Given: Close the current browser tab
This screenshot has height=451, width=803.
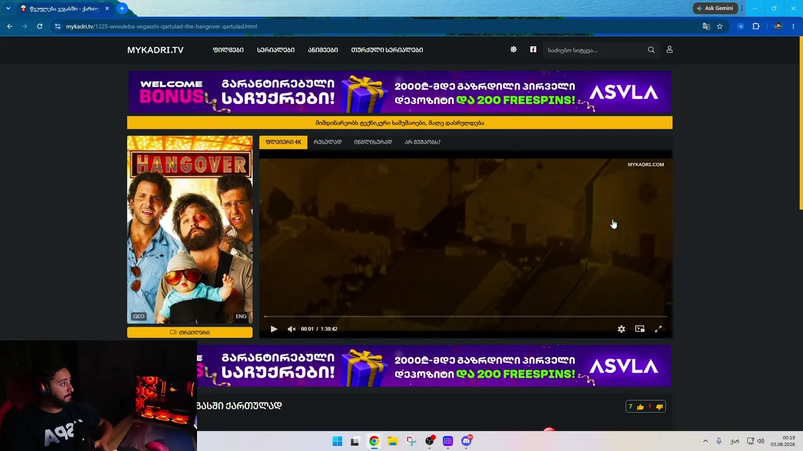Looking at the screenshot, I should point(107,9).
